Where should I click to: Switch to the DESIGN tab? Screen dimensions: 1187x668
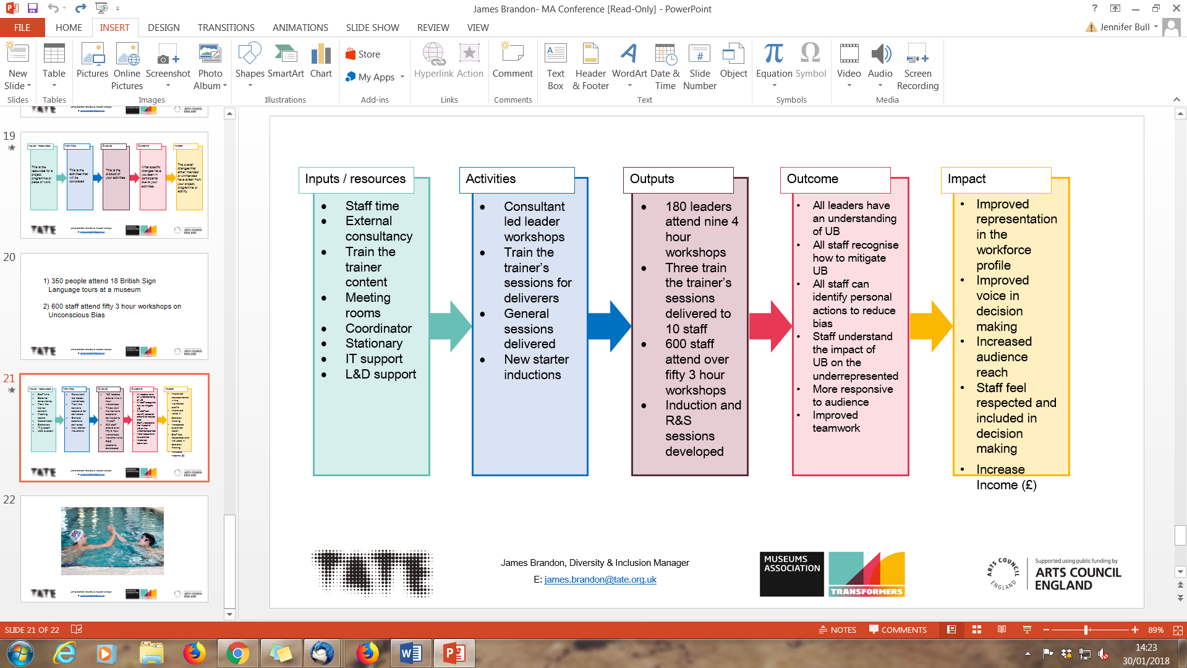(164, 27)
